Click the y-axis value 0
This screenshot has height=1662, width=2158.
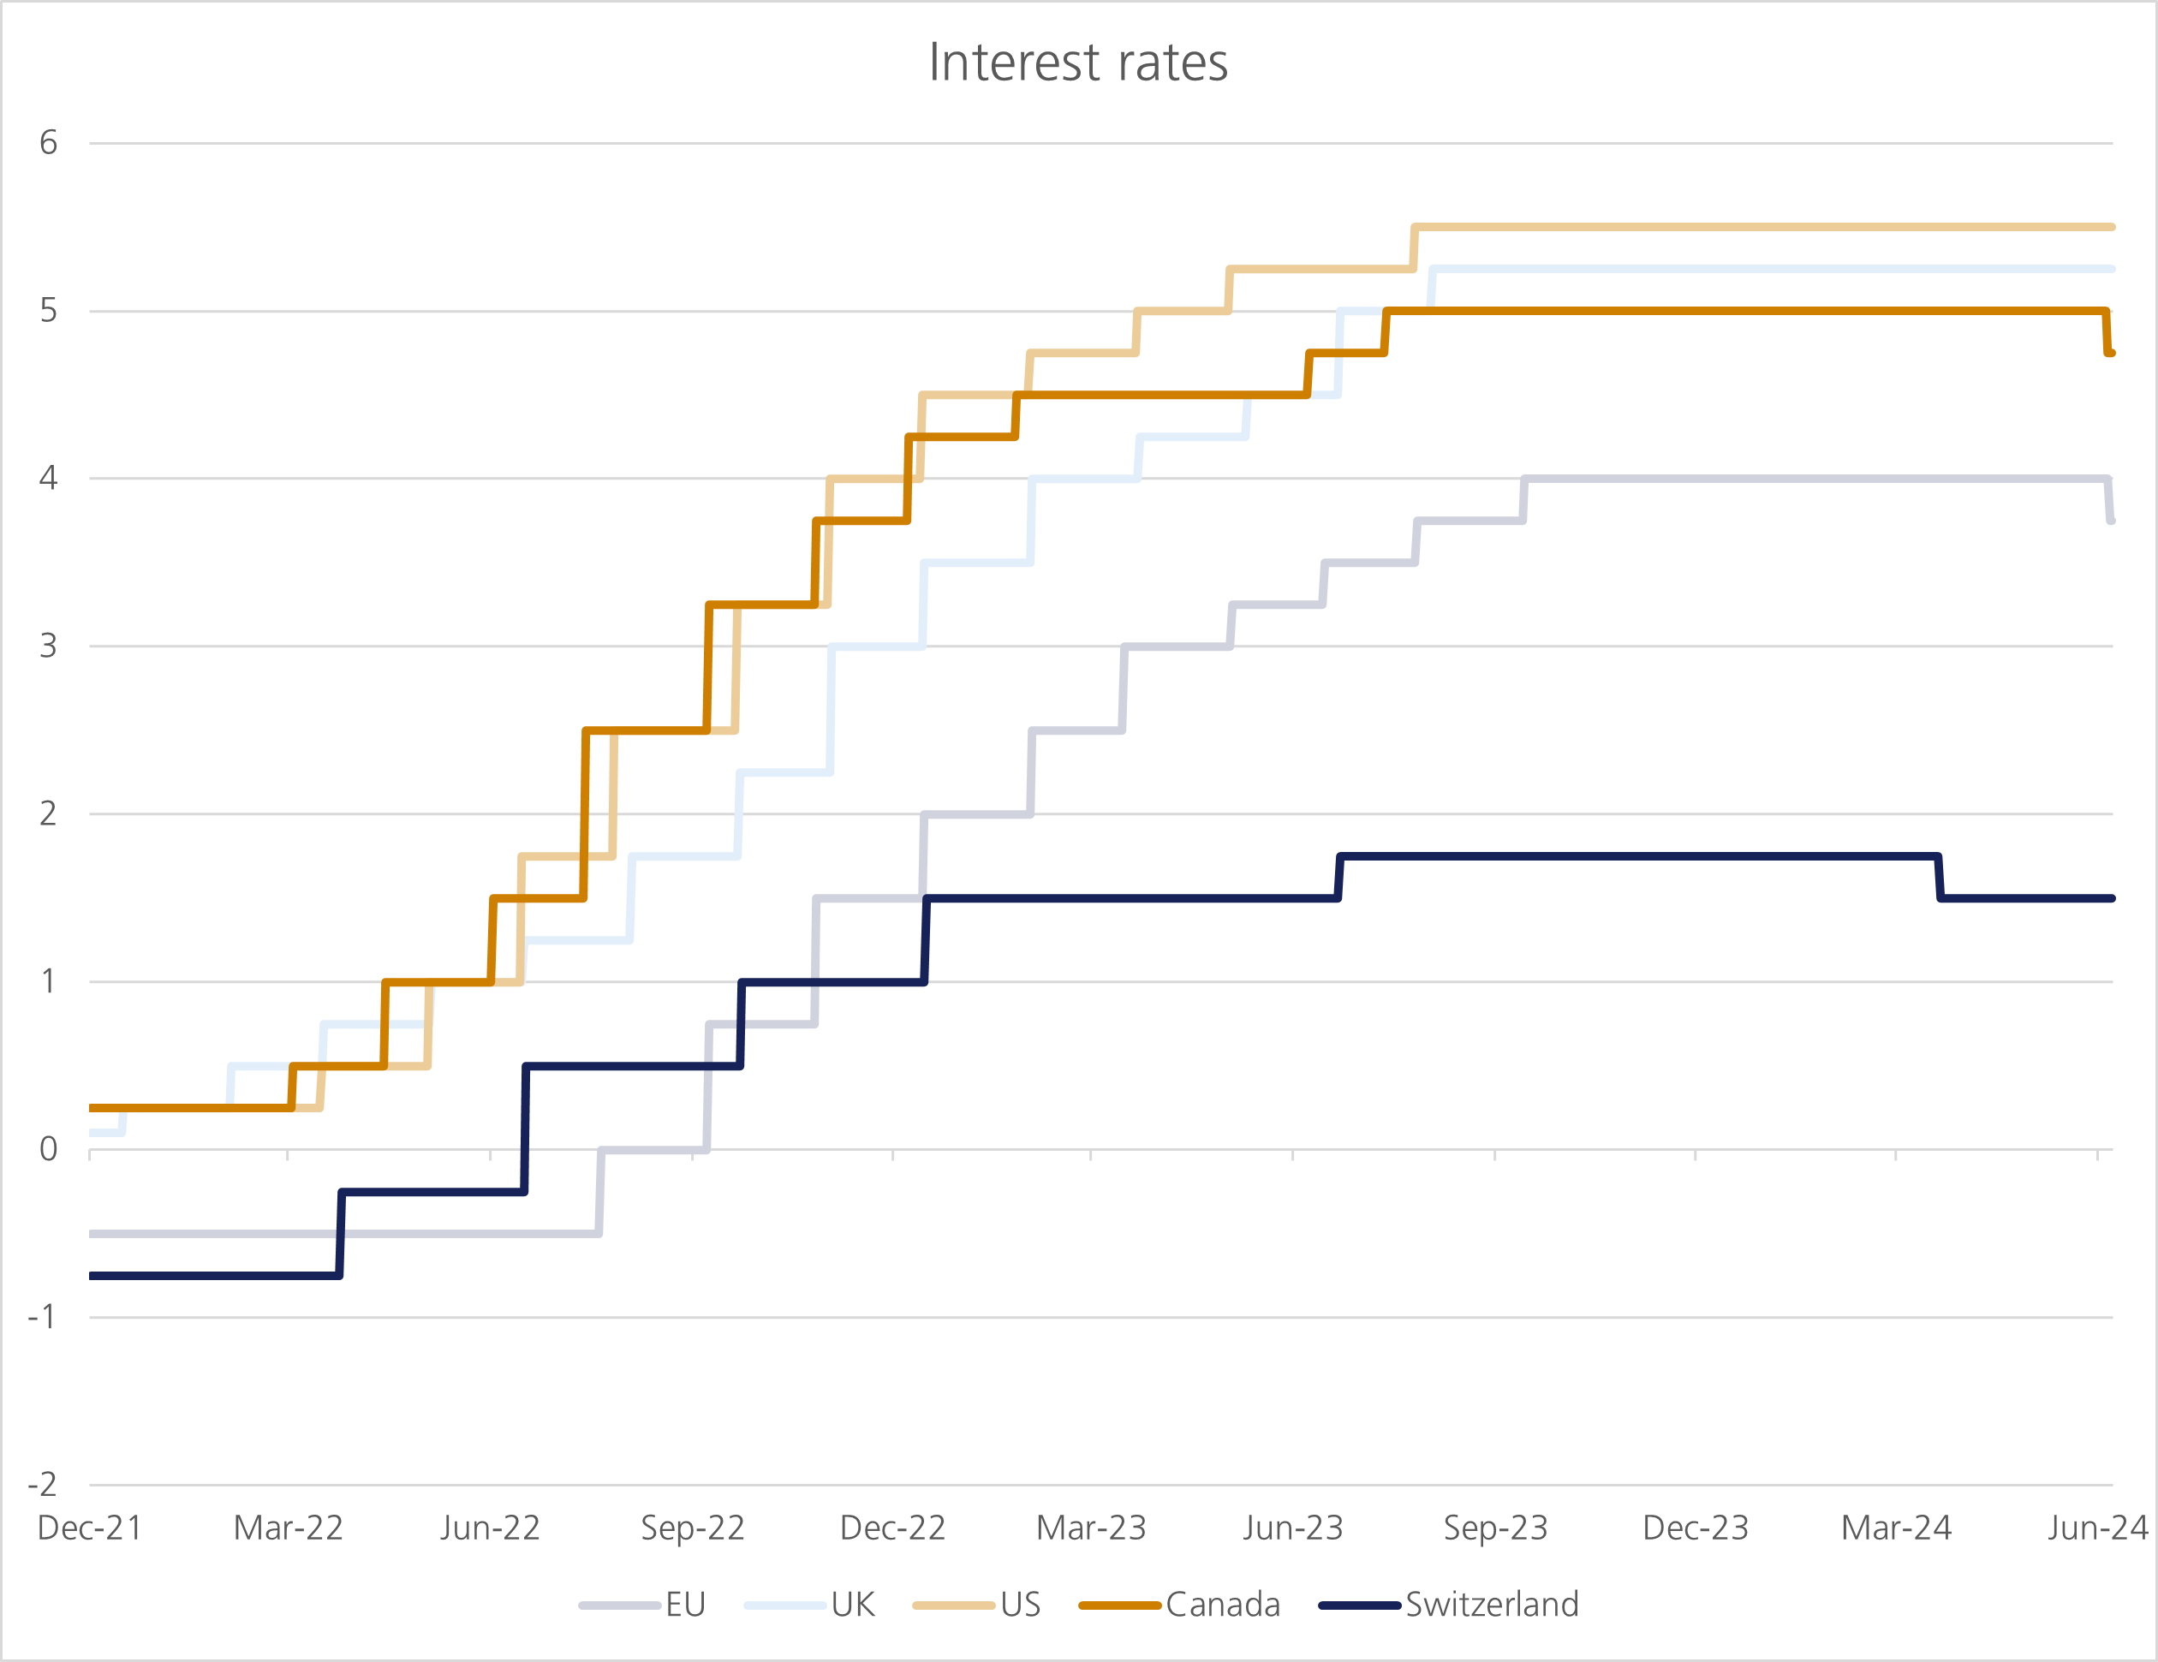pyautogui.click(x=49, y=1149)
